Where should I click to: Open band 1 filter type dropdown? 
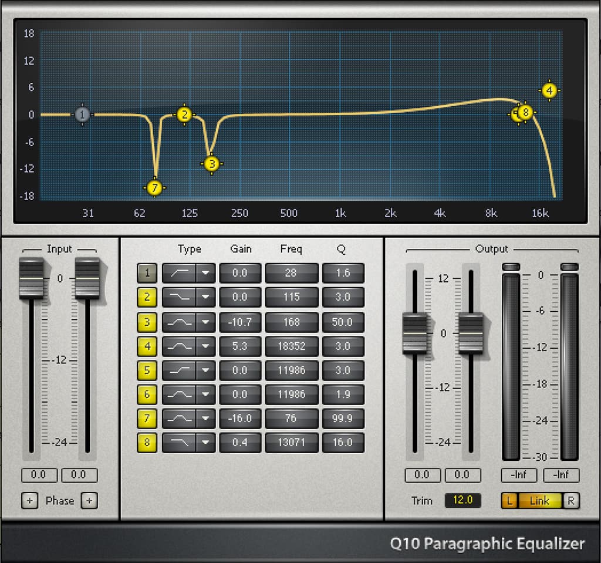[205, 273]
